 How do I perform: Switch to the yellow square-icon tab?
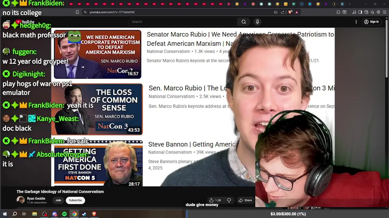point(286,4)
